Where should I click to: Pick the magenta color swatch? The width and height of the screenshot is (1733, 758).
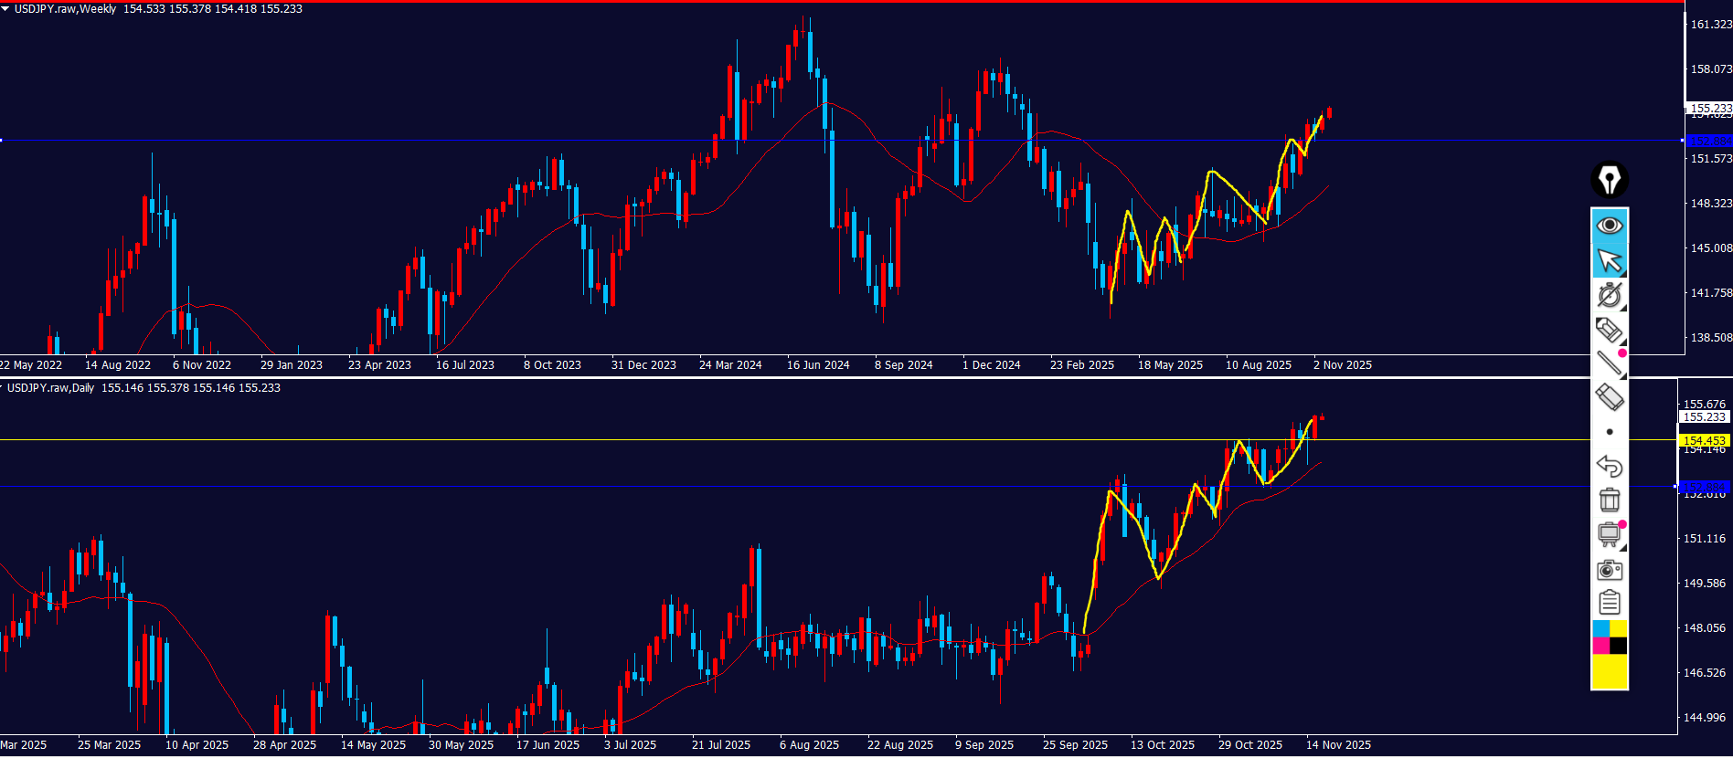click(1600, 647)
